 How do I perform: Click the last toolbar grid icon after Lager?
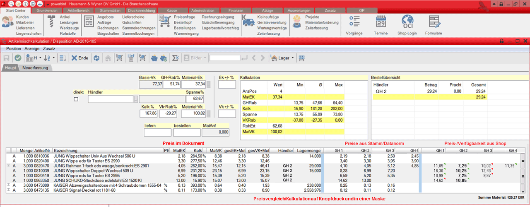tap(302, 58)
